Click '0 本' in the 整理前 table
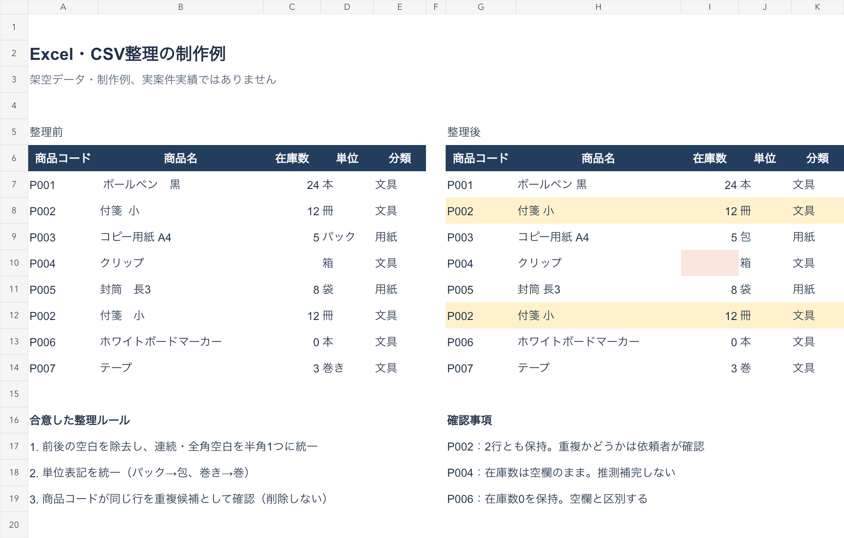 [x=323, y=342]
